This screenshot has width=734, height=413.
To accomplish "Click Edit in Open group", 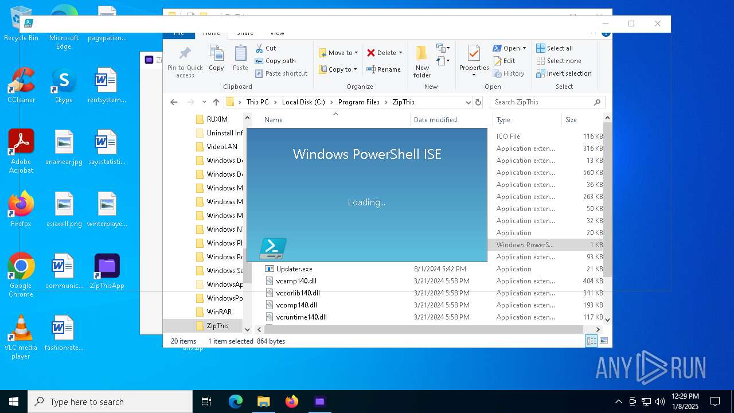I will pos(504,61).
